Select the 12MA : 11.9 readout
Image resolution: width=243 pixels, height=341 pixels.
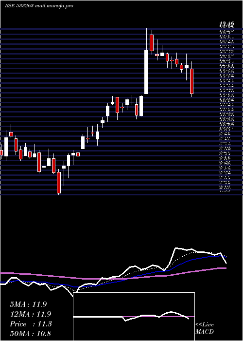(30, 314)
